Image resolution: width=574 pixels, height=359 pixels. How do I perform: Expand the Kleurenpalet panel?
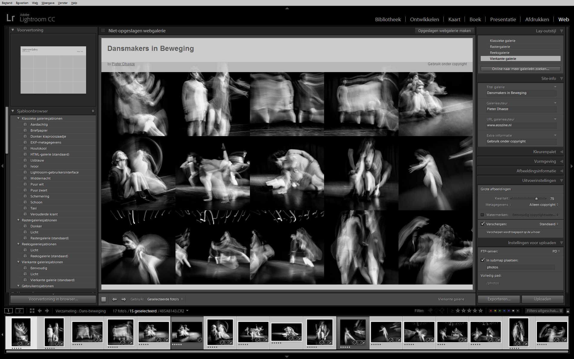pyautogui.click(x=544, y=152)
